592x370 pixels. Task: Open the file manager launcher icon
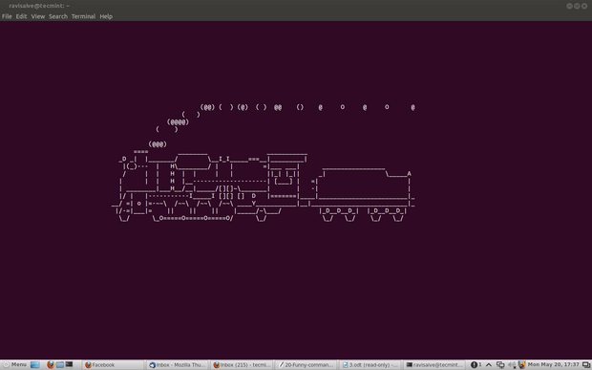(60, 364)
